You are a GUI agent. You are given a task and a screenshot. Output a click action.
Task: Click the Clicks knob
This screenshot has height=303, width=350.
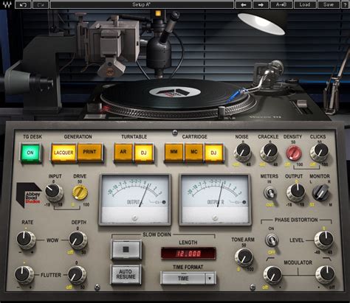(x=320, y=153)
